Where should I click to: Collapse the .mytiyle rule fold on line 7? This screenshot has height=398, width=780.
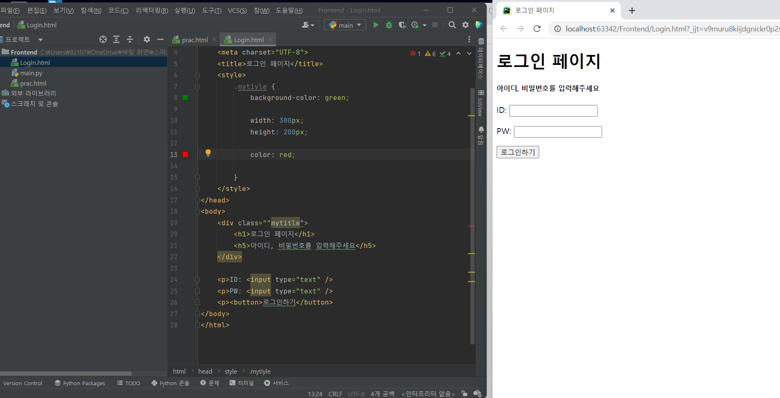(197, 86)
